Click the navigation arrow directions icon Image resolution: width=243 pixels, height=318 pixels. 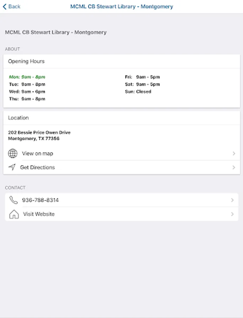coord(12,167)
